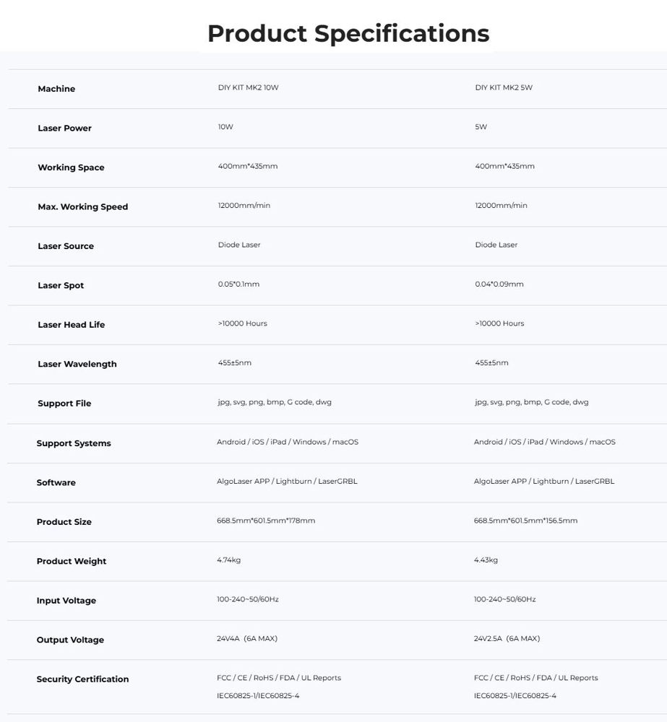Viewport: 667px width, 722px height.
Task: Select the Security Certification label
Action: click(x=82, y=679)
